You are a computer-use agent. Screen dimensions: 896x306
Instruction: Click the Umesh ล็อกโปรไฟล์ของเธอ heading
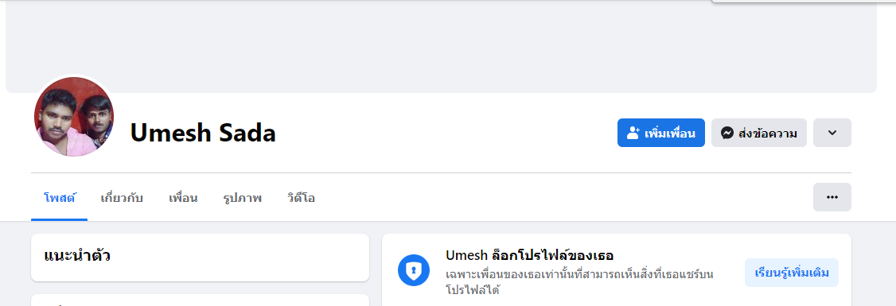[x=530, y=255]
